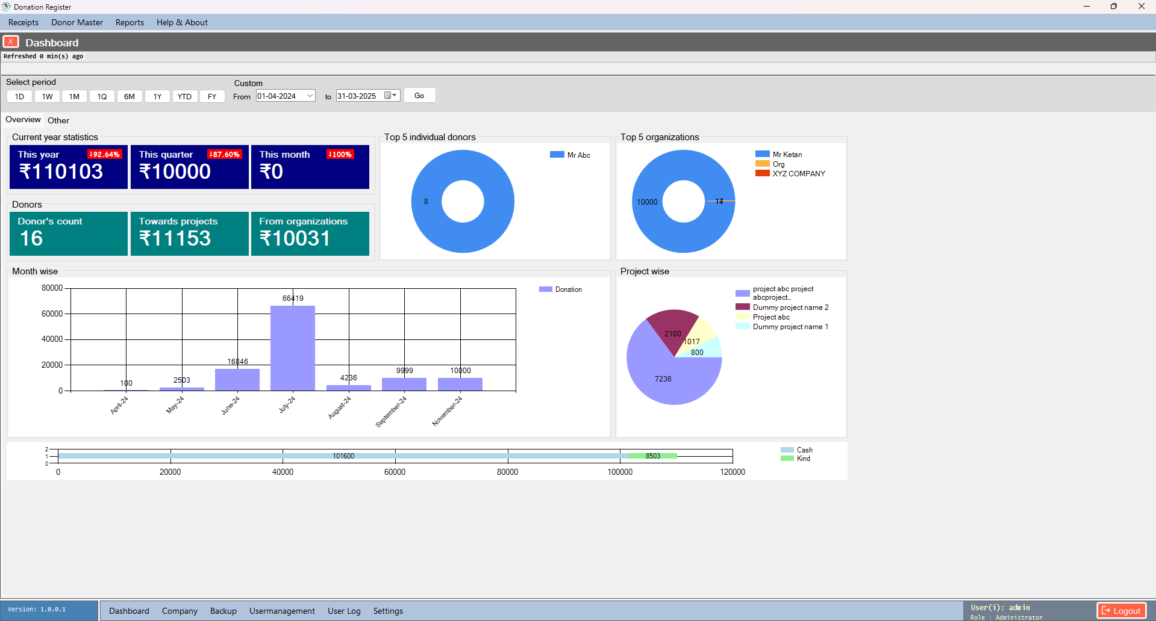Viewport: 1156px width, 621px height.
Task: Click the Mr Abc legend color swatch
Action: [557, 155]
